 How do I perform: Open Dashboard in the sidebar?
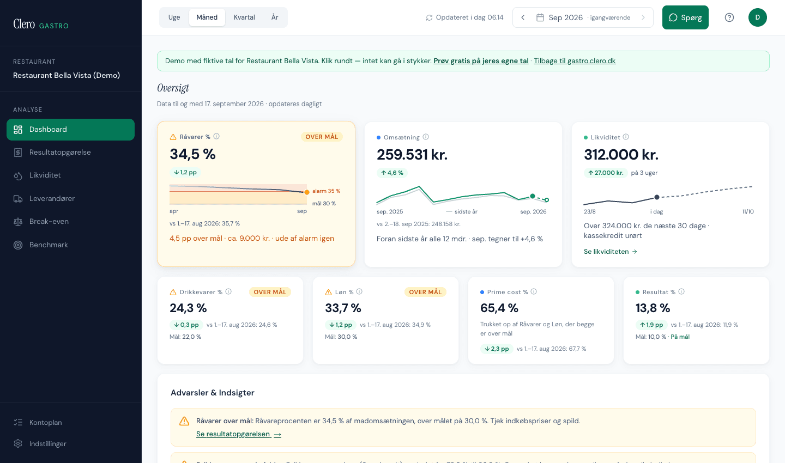(x=71, y=130)
